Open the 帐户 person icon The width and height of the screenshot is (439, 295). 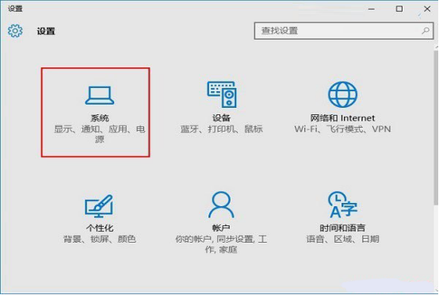point(221,205)
